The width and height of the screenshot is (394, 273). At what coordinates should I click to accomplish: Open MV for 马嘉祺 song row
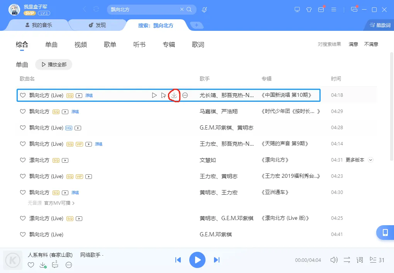(65, 112)
